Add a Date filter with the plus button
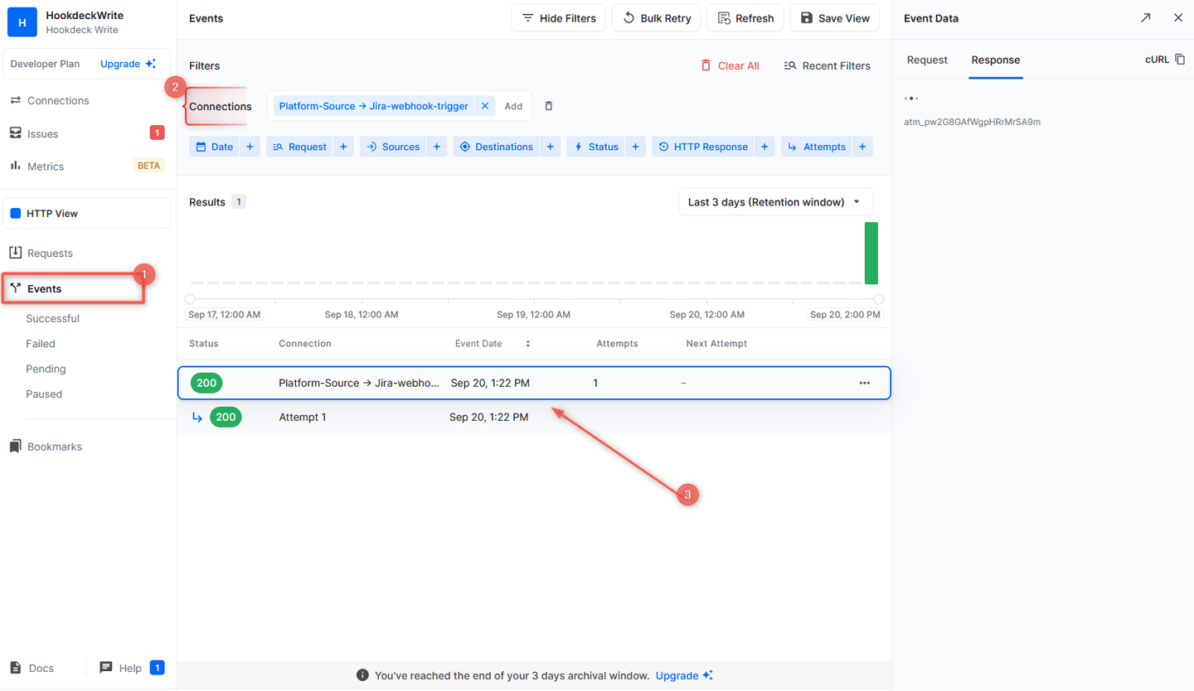 coord(250,147)
